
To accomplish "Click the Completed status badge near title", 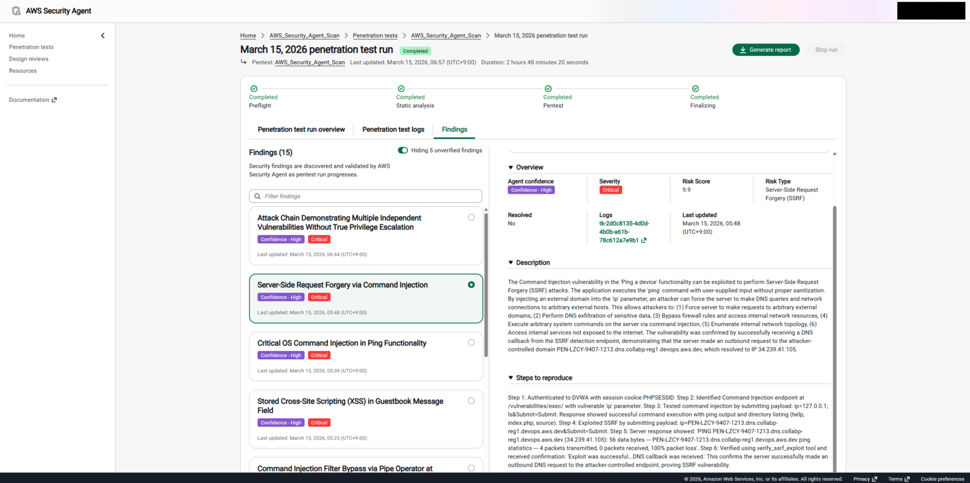I will (x=415, y=51).
